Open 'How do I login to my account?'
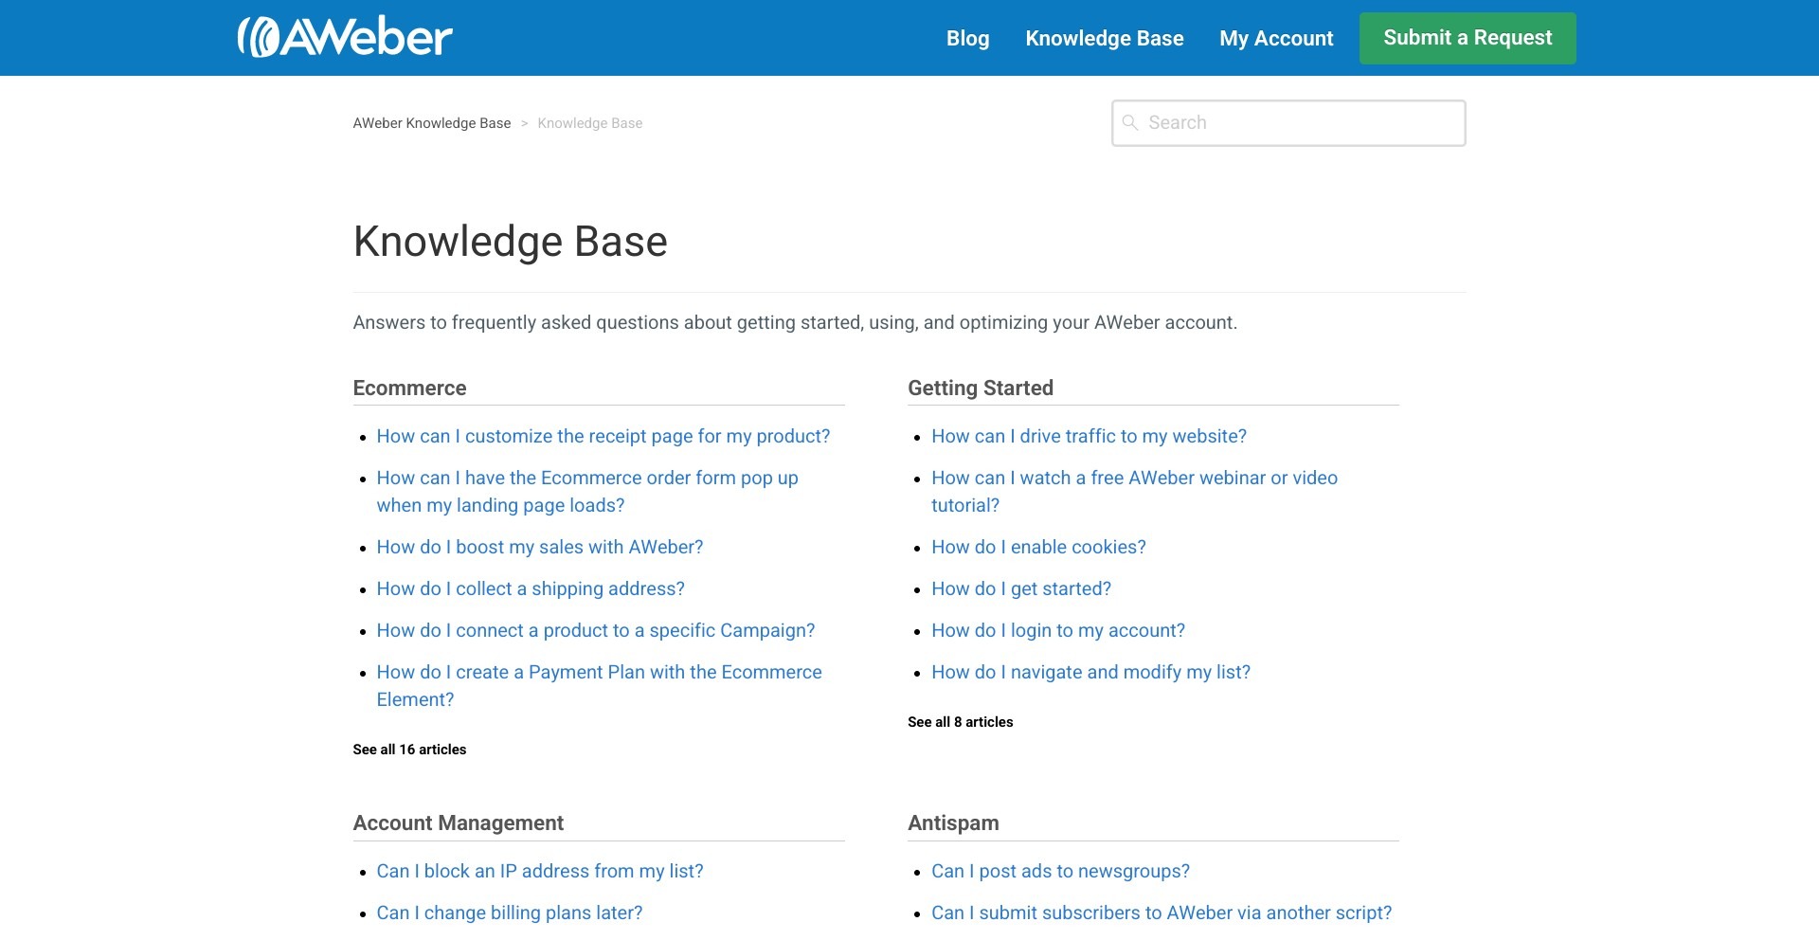This screenshot has height=940, width=1819. [x=1058, y=630]
